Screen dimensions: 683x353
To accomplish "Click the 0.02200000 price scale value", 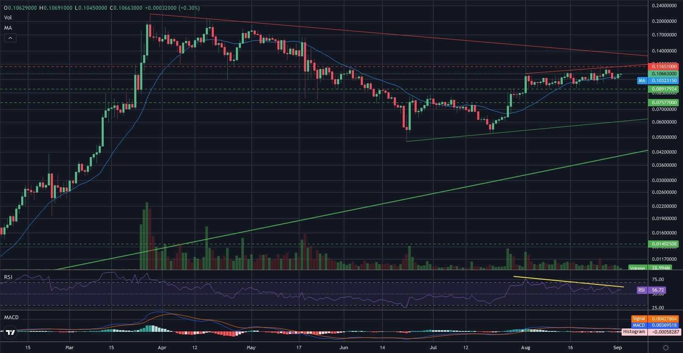I will (x=664, y=207).
